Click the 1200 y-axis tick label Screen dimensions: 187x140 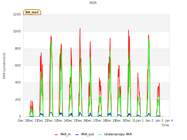pyautogui.click(x=17, y=14)
